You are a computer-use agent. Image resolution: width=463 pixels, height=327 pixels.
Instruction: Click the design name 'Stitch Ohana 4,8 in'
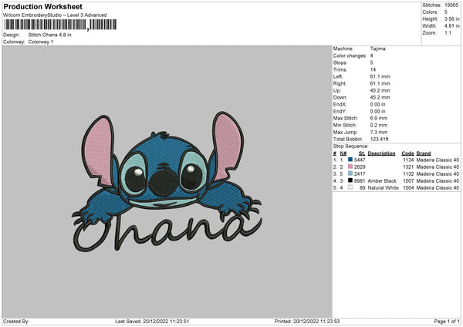pos(49,35)
